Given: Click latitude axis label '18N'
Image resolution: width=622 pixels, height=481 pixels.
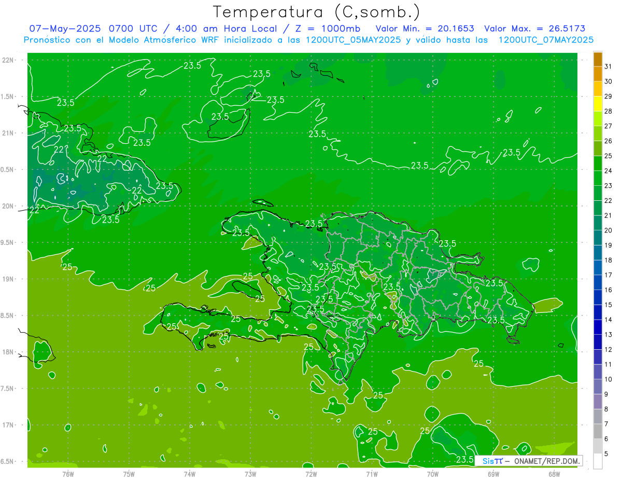Looking at the screenshot, I should 8,352.
